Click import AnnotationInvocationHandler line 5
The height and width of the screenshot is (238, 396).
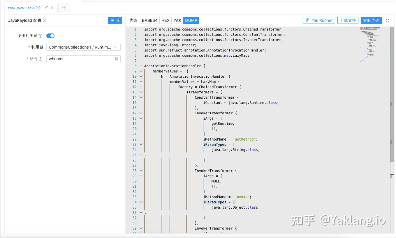pyautogui.click(x=205, y=50)
